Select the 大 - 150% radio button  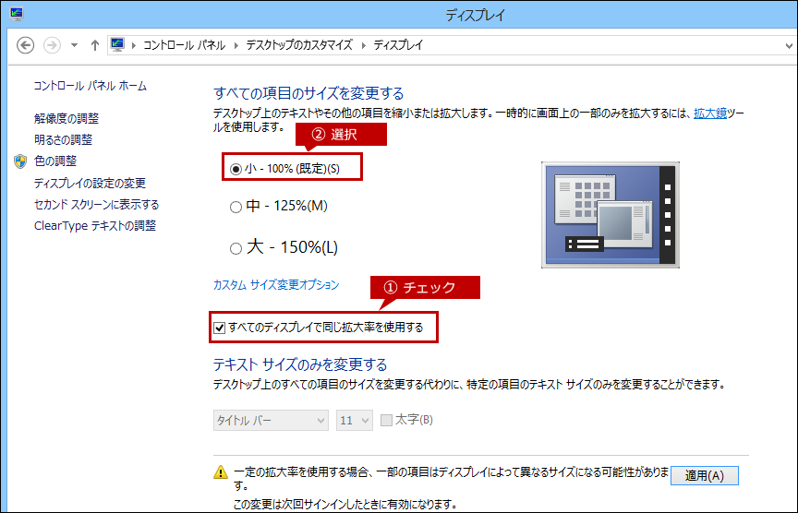pyautogui.click(x=236, y=248)
